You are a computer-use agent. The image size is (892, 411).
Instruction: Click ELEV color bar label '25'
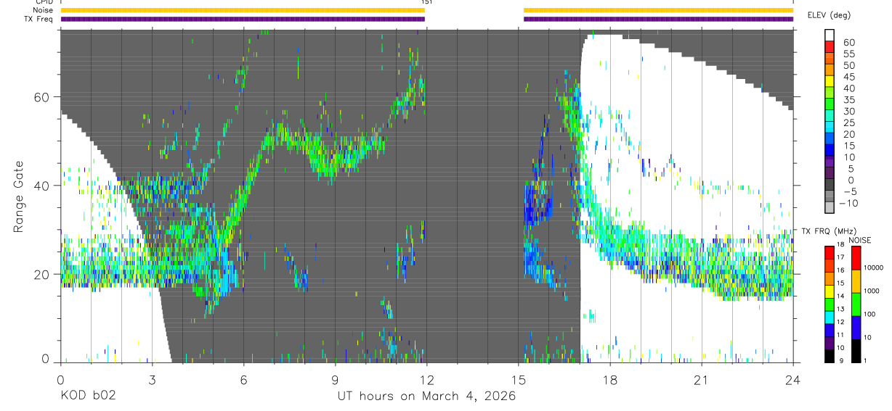pos(848,123)
